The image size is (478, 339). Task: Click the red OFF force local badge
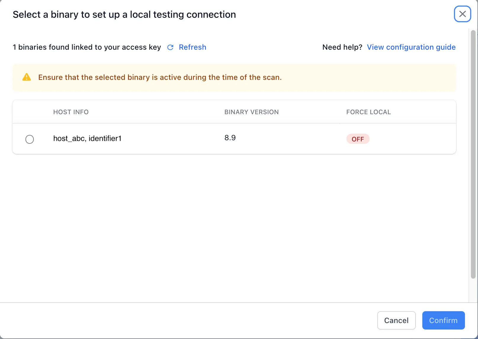(358, 139)
